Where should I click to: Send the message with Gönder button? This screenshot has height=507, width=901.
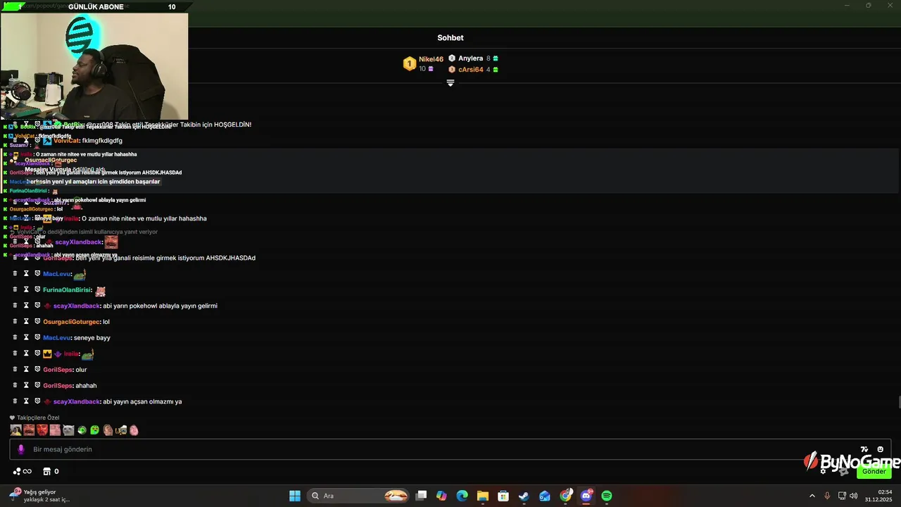pyautogui.click(x=874, y=471)
